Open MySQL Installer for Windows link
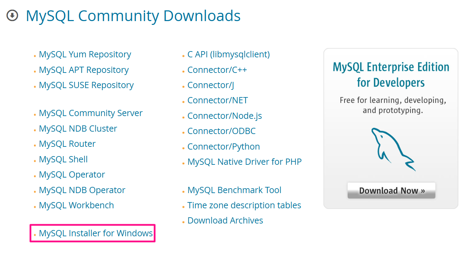 click(x=96, y=233)
